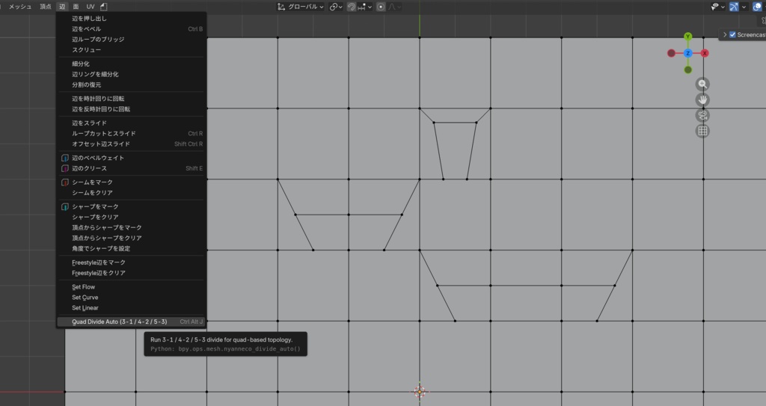Click the object visibility eye-cursor icon
The height and width of the screenshot is (406, 766).
pos(715,7)
